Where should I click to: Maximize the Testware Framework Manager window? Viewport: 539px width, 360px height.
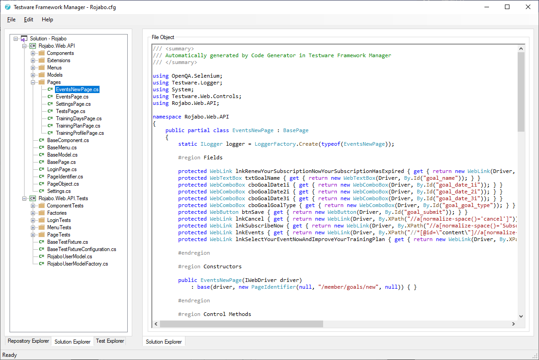[507, 7]
